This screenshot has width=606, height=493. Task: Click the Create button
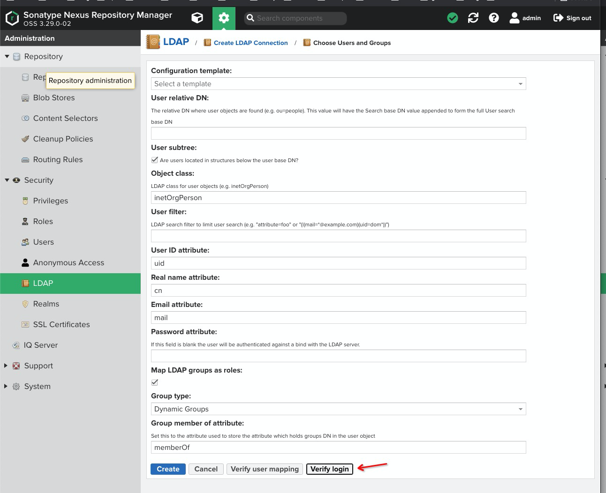pos(168,469)
